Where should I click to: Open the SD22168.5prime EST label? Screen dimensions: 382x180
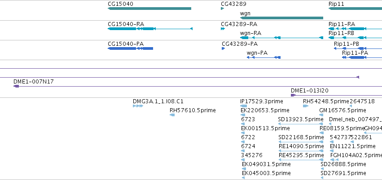(x=301, y=137)
